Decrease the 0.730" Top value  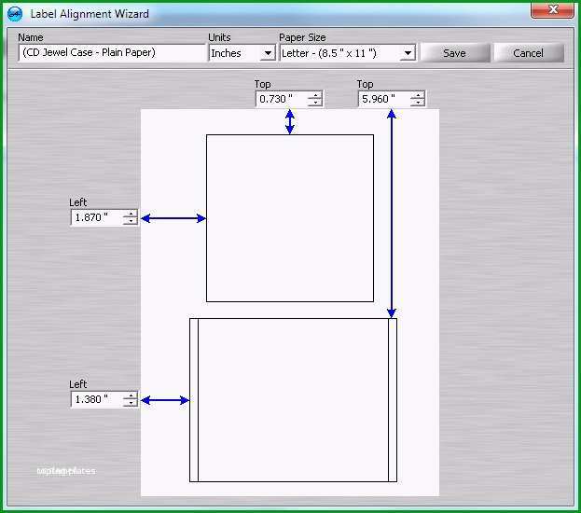pos(316,103)
